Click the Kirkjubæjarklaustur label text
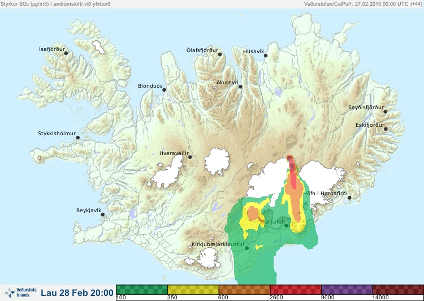Image resolution: width=424 pixels, height=301 pixels. click(x=218, y=244)
